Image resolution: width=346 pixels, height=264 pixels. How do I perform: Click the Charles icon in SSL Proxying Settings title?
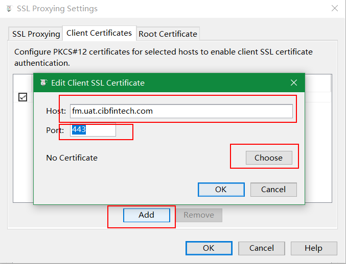click(9, 9)
